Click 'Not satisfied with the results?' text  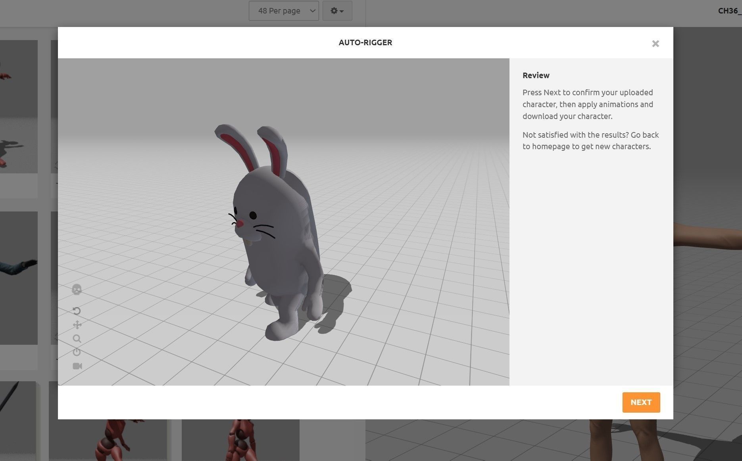(575, 135)
